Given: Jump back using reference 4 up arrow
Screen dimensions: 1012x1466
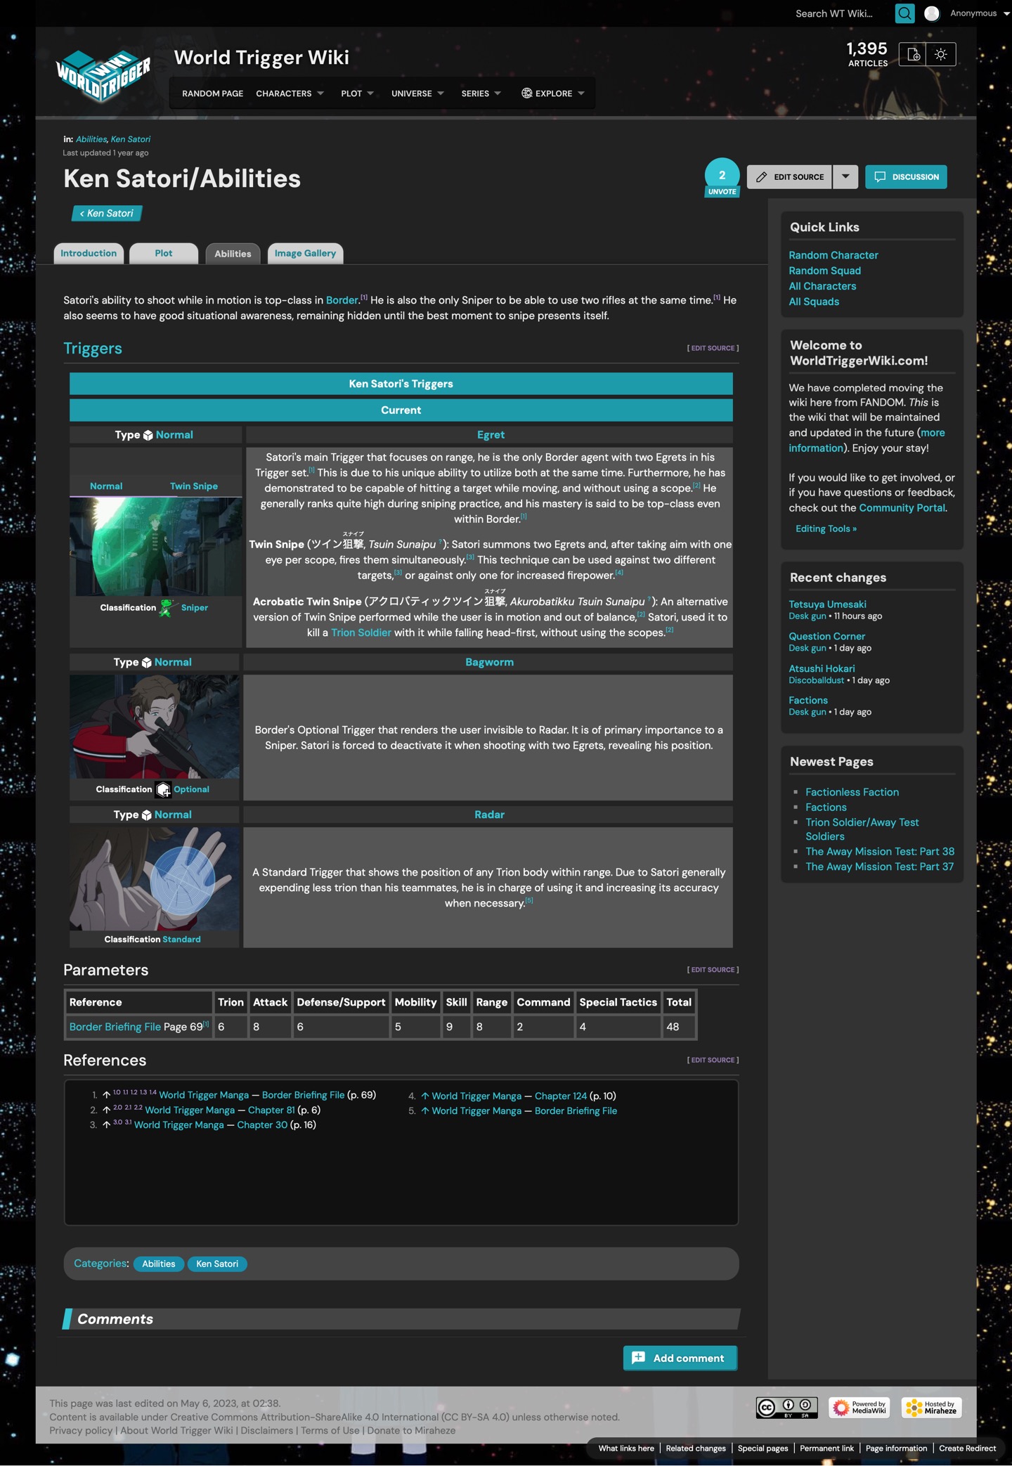Looking at the screenshot, I should 424,1096.
